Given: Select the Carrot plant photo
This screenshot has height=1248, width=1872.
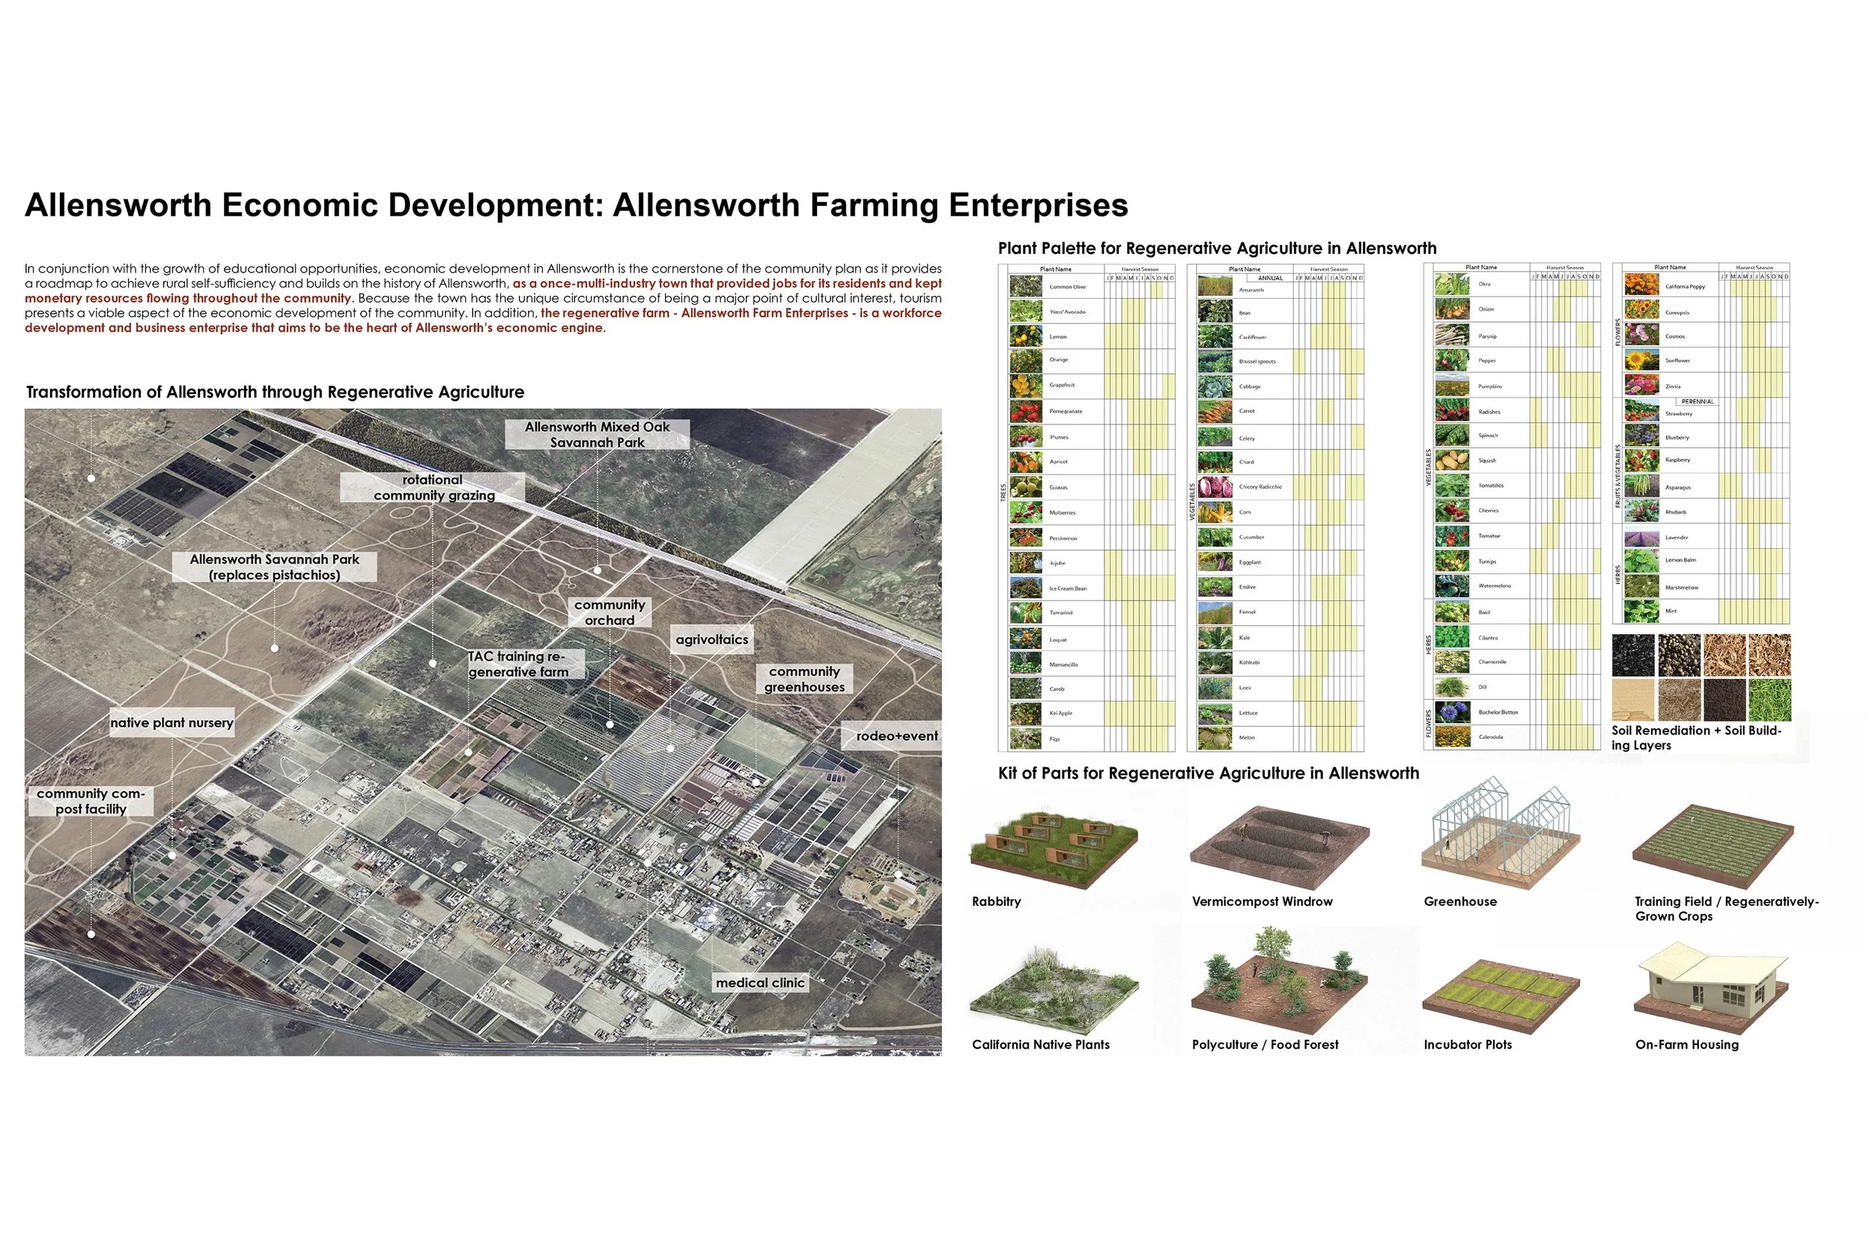Looking at the screenshot, I should (x=1215, y=412).
